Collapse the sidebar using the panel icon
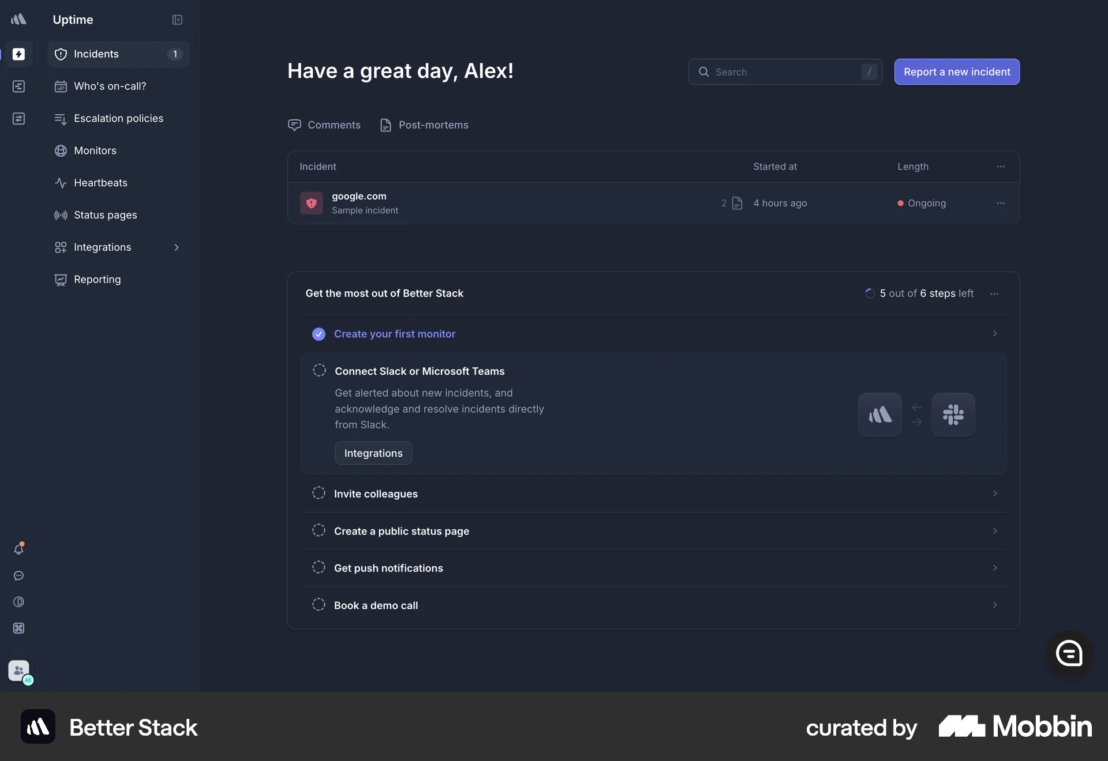 tap(177, 20)
